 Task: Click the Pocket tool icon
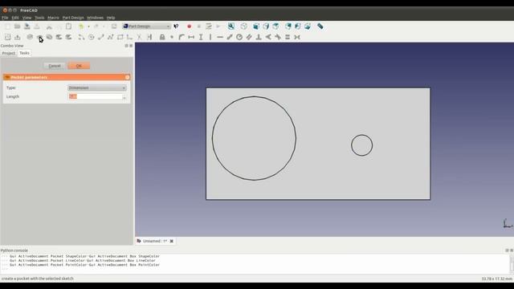coord(39,37)
